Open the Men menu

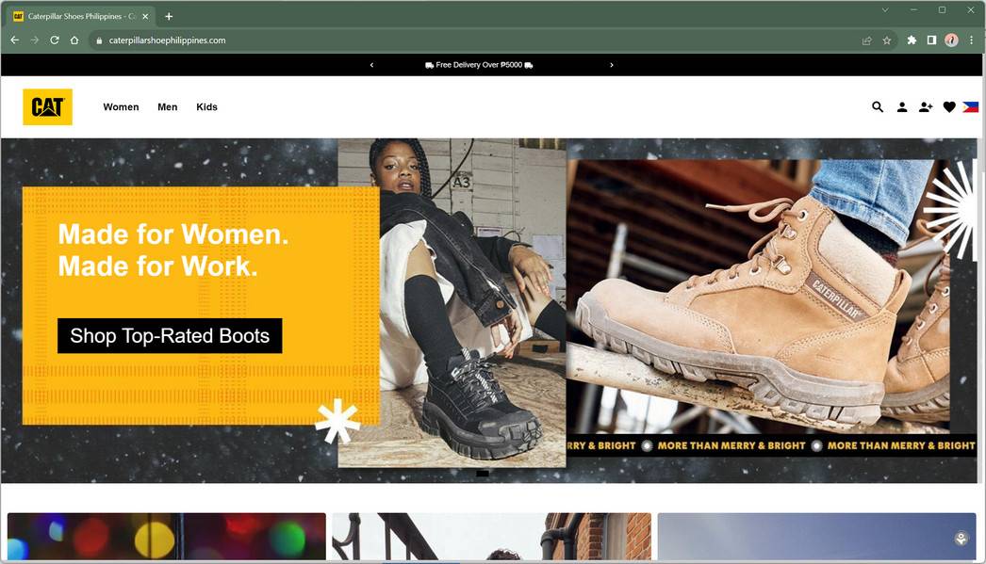point(167,106)
